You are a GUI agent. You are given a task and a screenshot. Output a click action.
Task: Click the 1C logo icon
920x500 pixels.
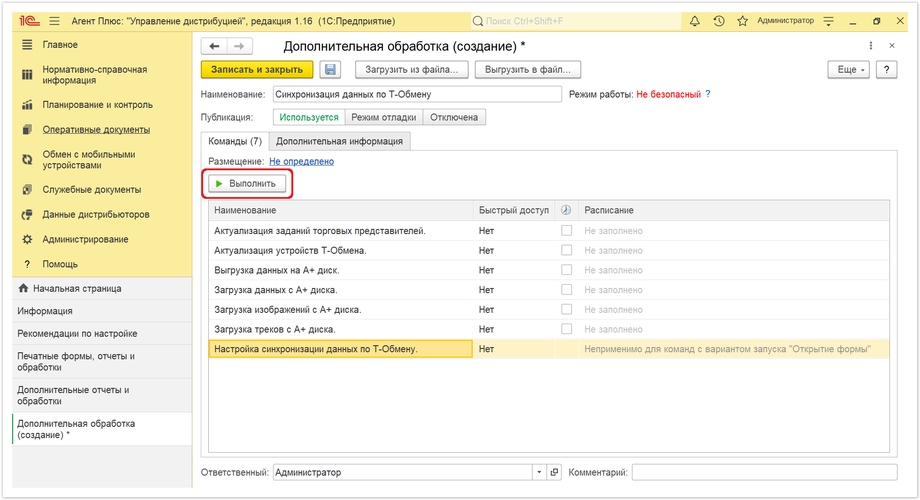(29, 21)
